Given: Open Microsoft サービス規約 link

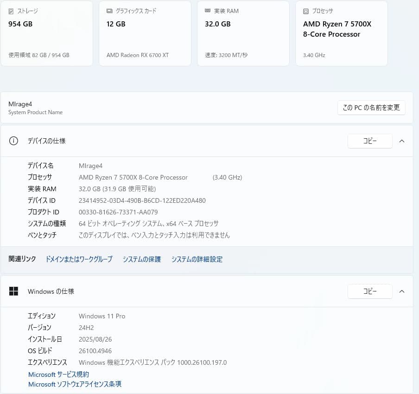Looking at the screenshot, I should [x=58, y=375].
